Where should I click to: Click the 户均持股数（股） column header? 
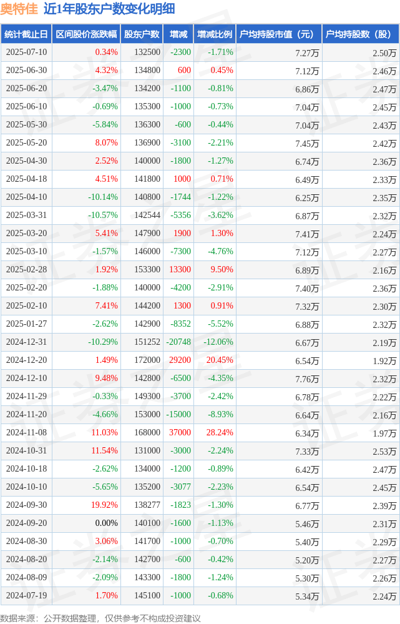pos(361,34)
